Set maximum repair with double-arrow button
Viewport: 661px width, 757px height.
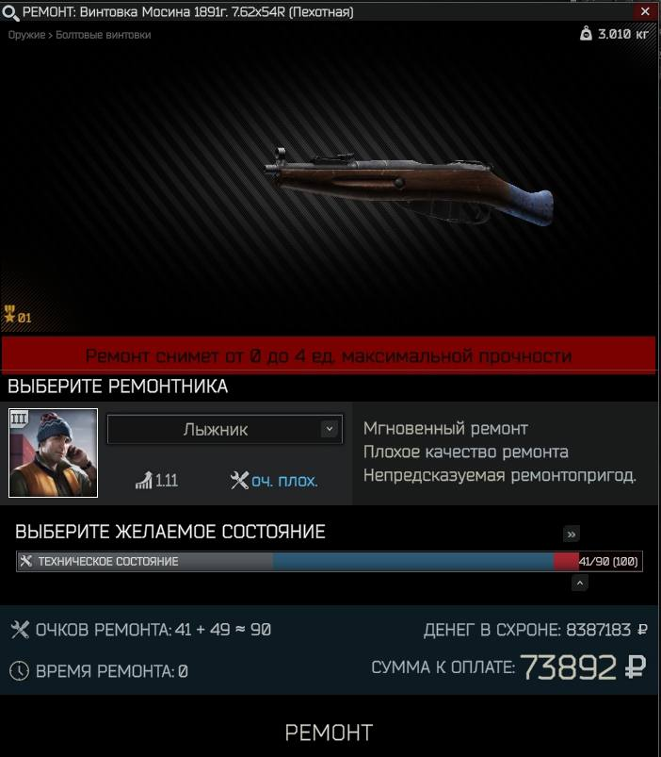572,534
